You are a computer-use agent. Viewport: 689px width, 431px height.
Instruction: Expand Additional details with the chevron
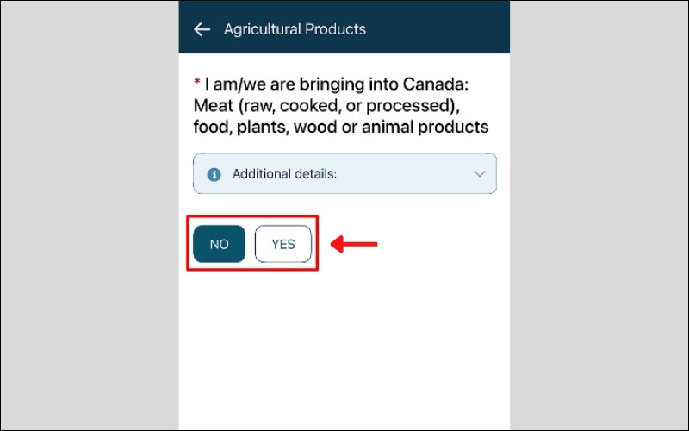point(480,174)
